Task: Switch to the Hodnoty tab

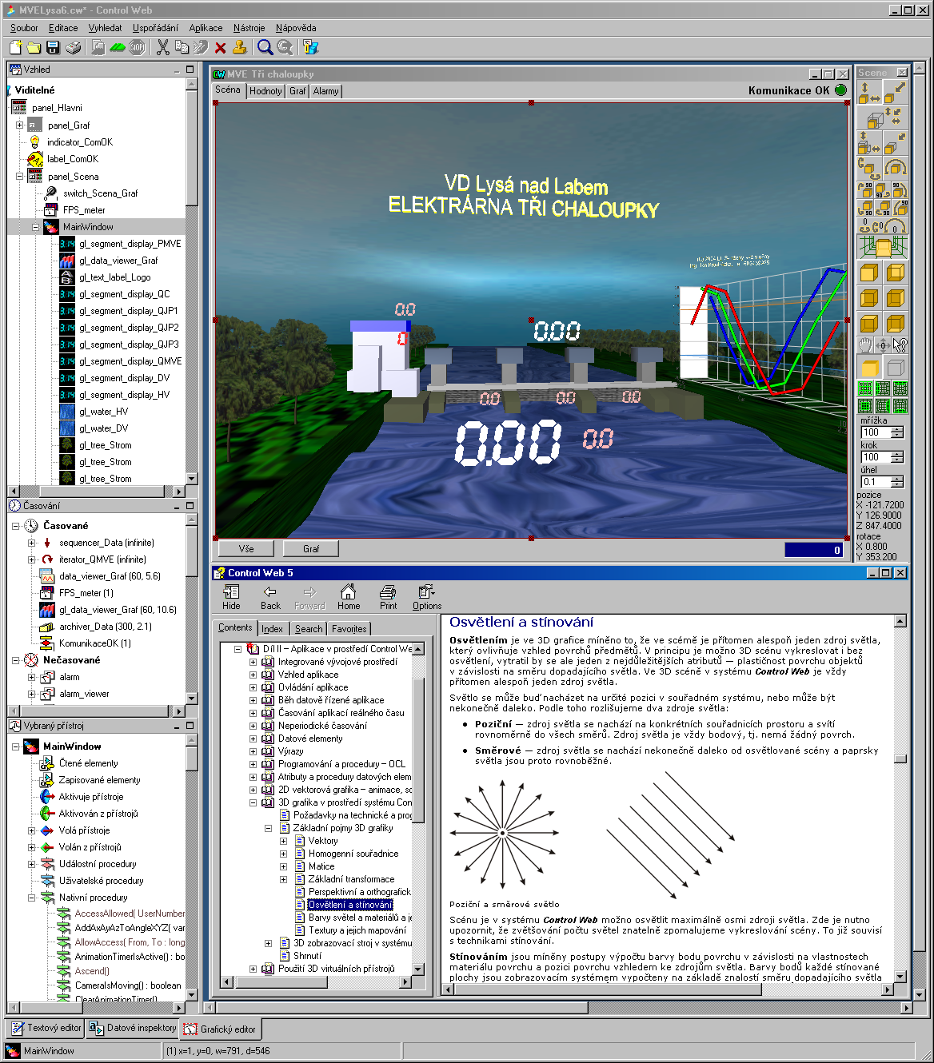Action: pyautogui.click(x=265, y=91)
